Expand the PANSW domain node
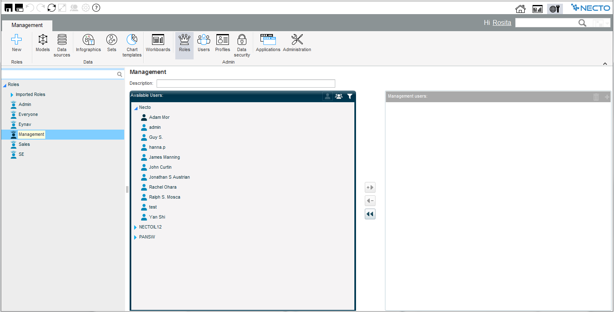Viewport: 614px width, 312px height. [x=135, y=237]
